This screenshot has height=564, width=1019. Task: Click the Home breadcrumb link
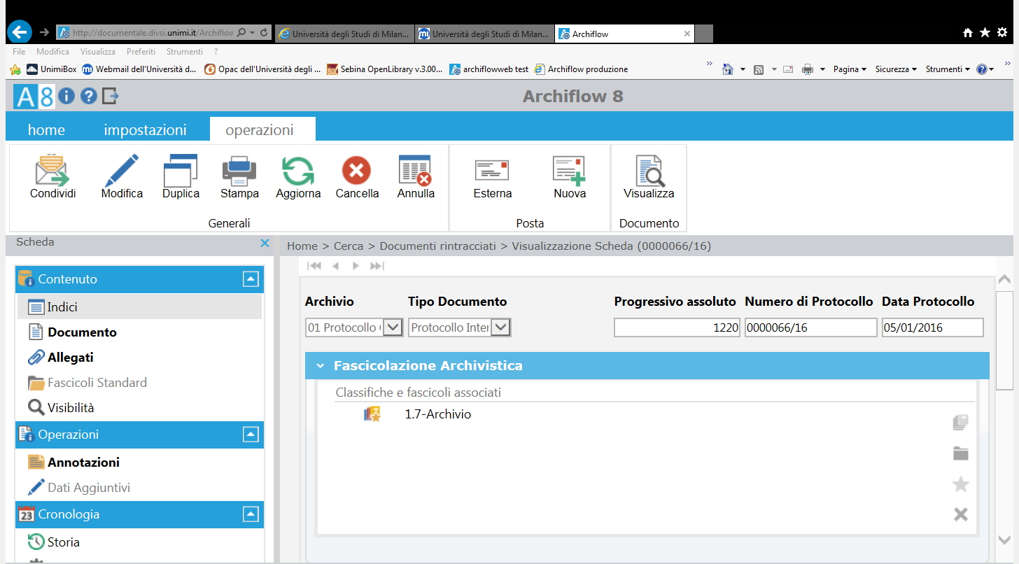pyautogui.click(x=302, y=246)
